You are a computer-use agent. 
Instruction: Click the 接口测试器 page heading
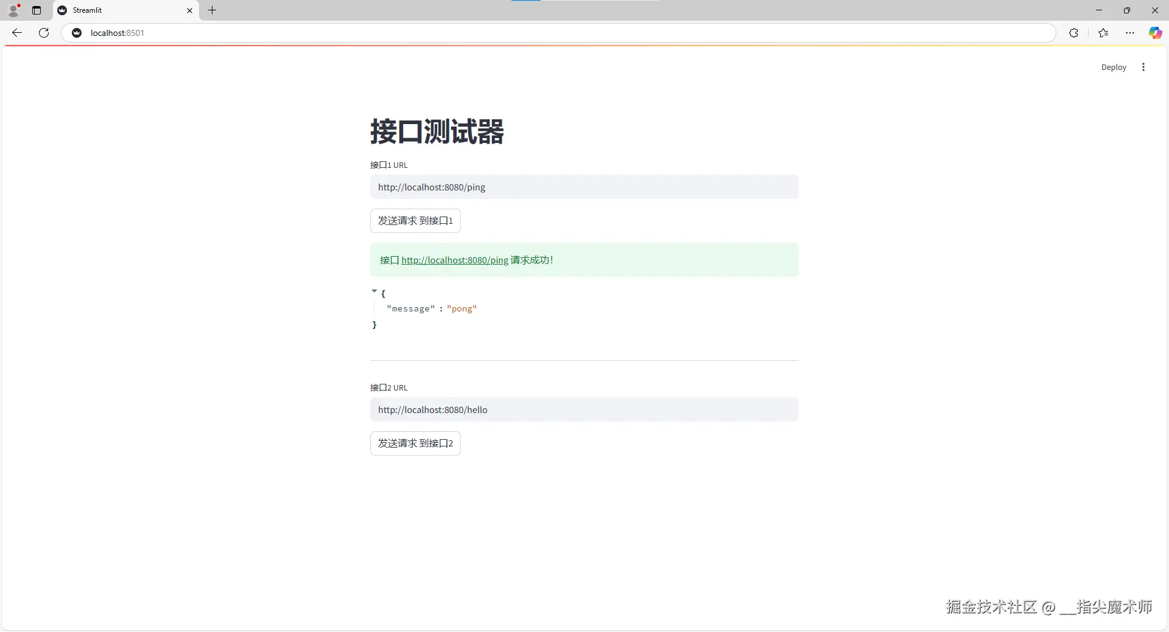[x=437, y=131]
